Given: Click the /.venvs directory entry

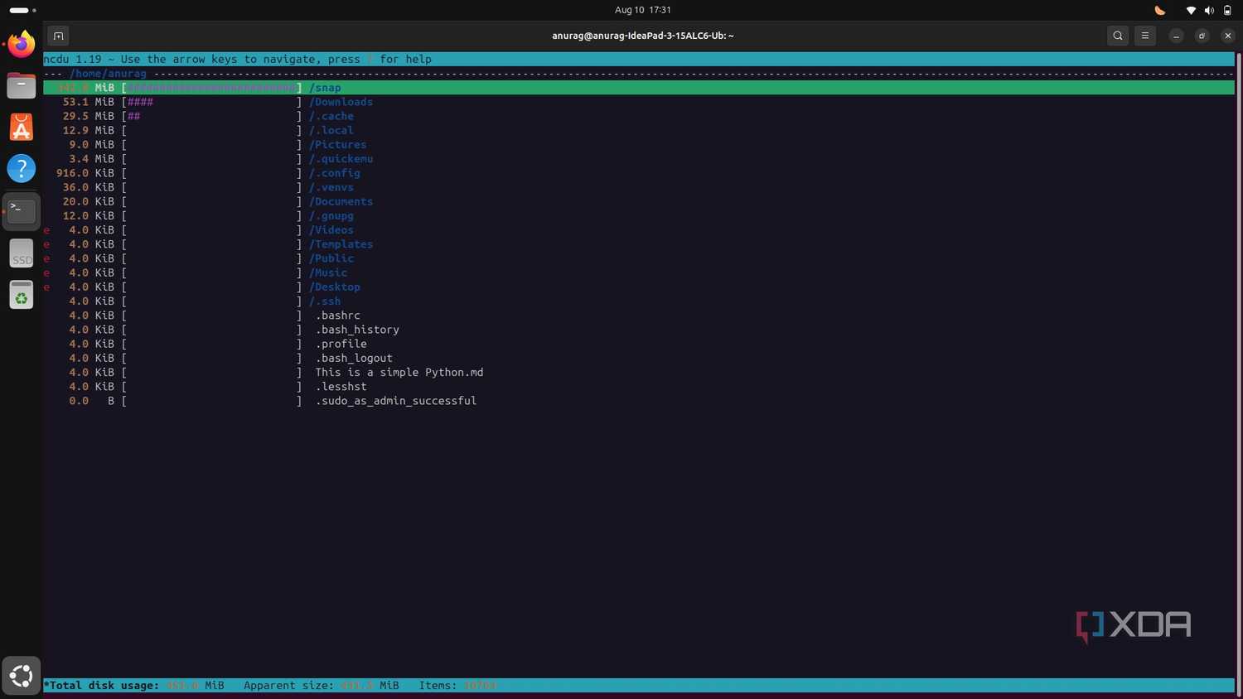Looking at the screenshot, I should click(331, 187).
